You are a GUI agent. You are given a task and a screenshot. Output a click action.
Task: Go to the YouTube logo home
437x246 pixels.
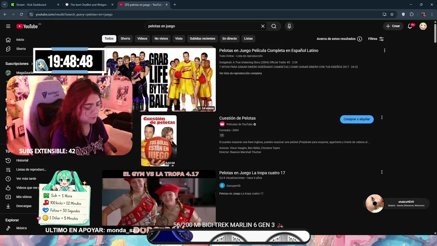tap(27, 26)
